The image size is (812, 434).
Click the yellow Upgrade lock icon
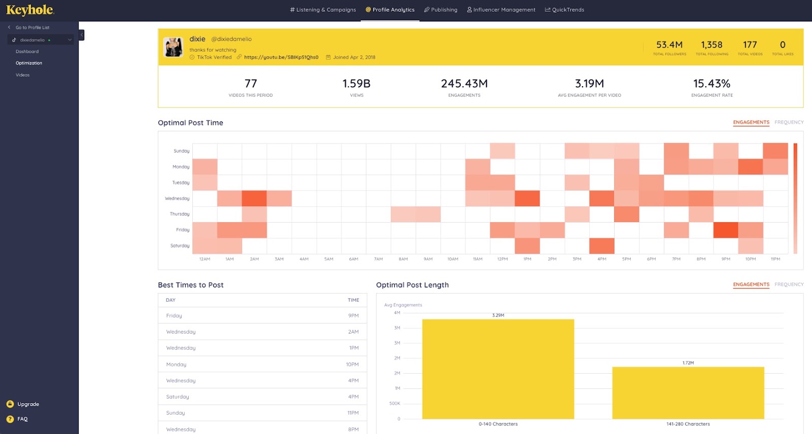point(10,404)
